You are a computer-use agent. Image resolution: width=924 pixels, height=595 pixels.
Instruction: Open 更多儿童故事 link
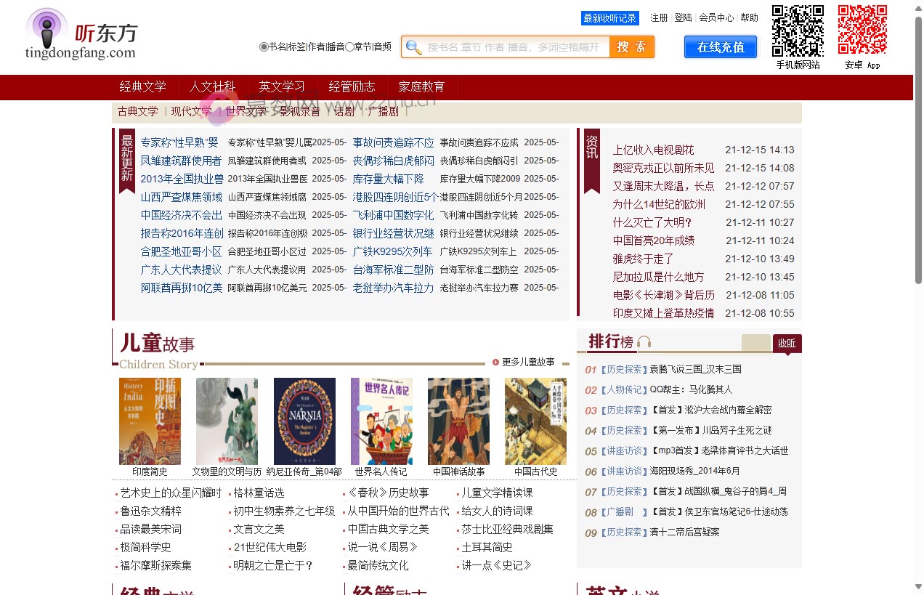tap(528, 361)
